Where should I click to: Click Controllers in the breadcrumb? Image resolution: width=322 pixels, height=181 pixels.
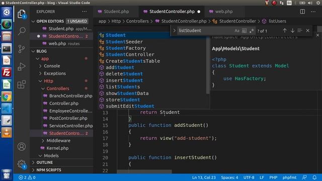click(137, 21)
